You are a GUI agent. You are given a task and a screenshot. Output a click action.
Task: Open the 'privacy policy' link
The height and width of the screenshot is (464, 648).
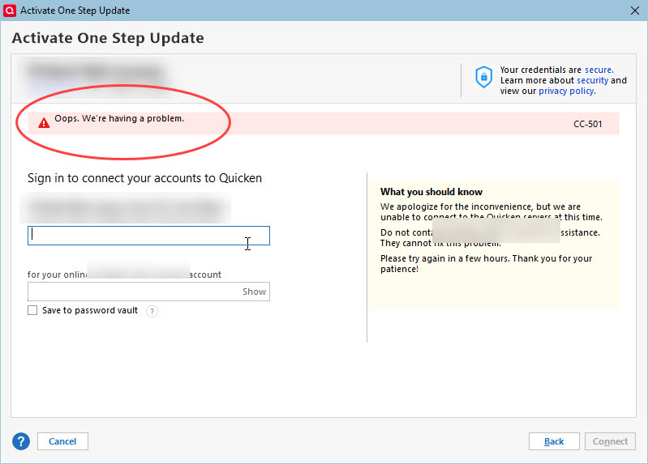point(567,91)
